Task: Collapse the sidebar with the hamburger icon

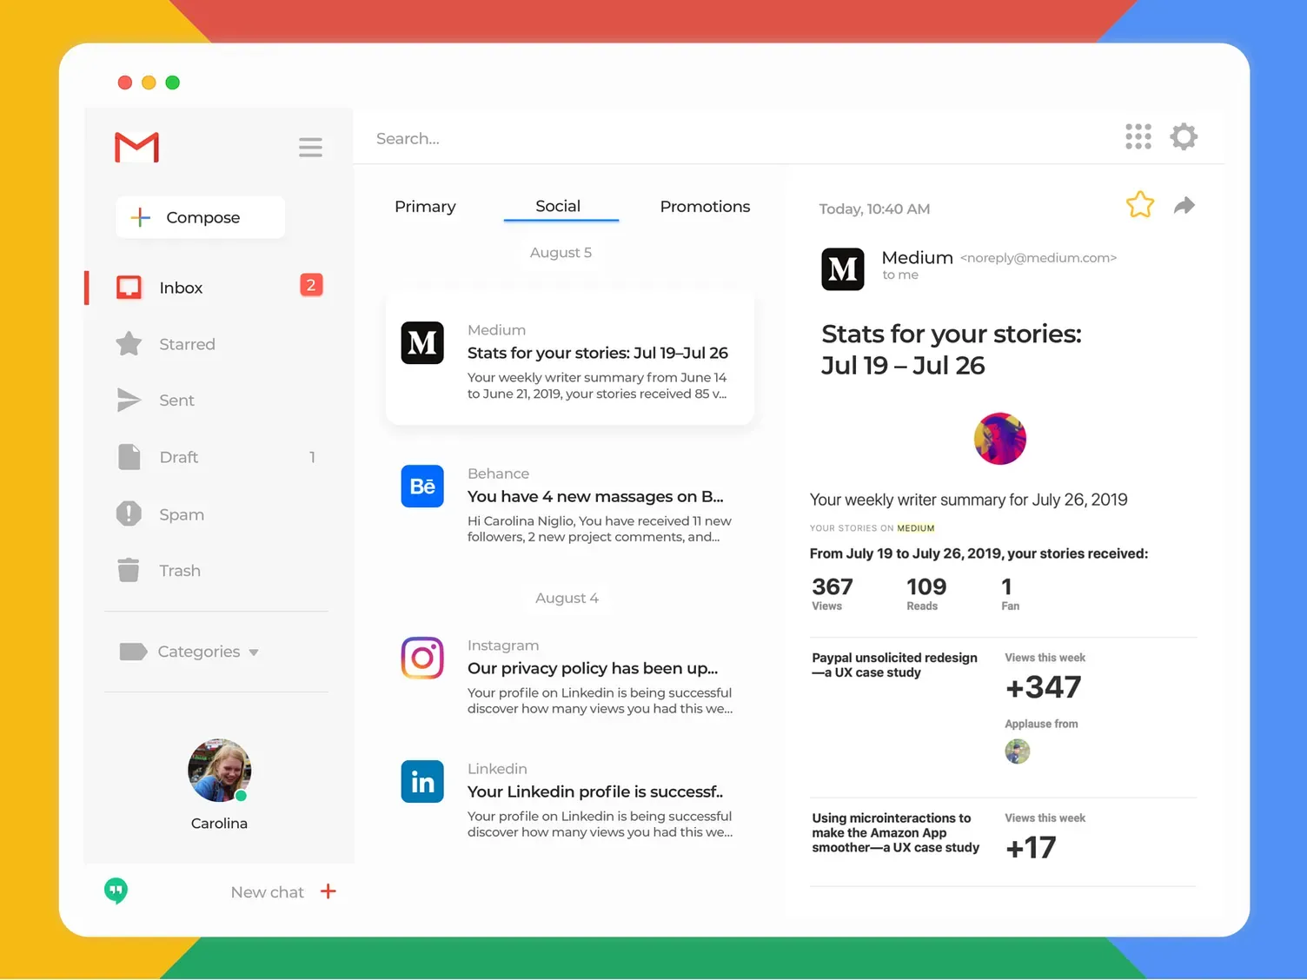Action: coord(310,147)
